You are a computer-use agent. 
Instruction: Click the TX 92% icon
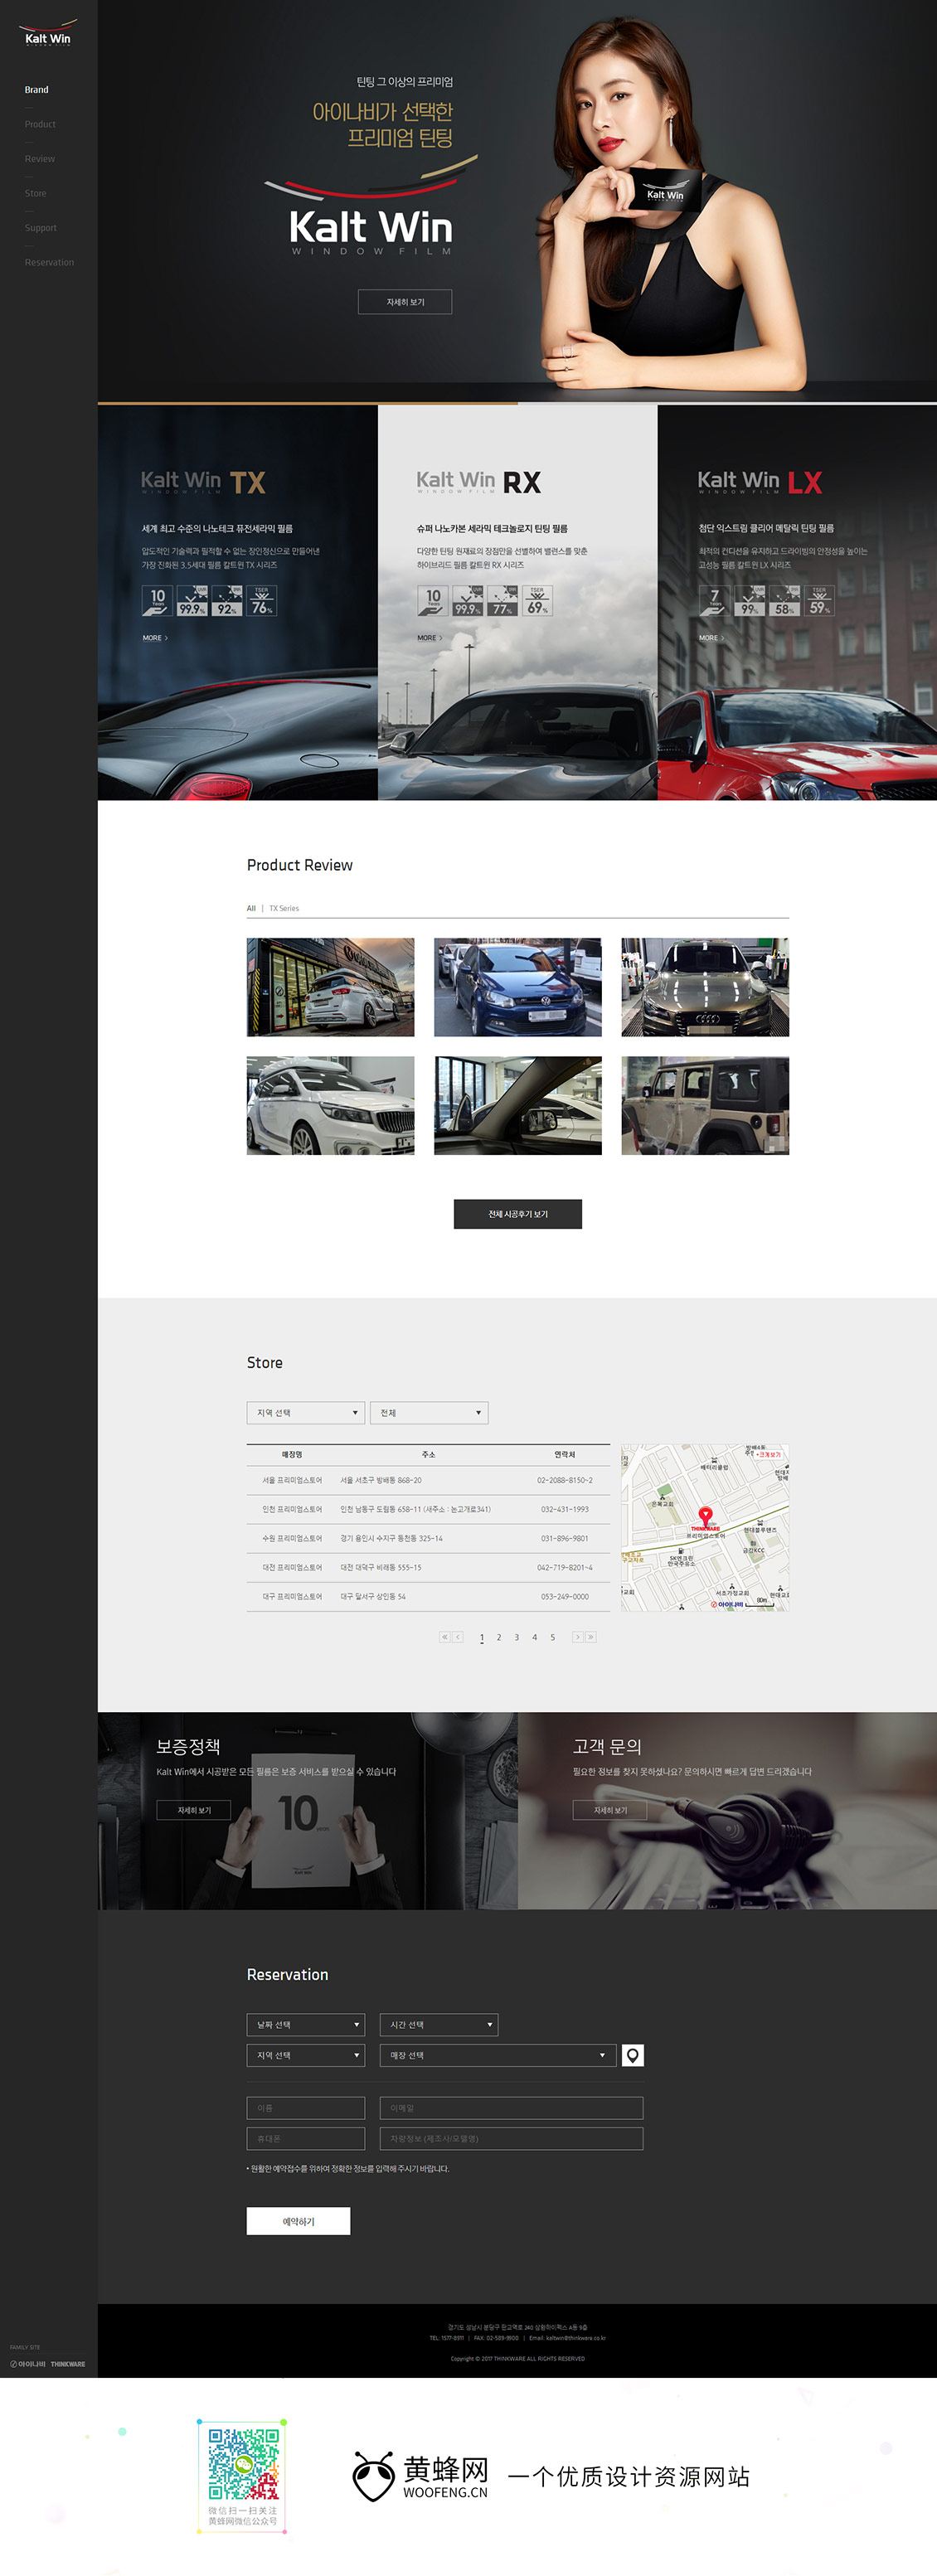point(227,600)
